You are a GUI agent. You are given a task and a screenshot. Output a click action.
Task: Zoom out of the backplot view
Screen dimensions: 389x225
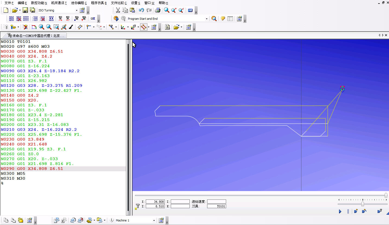pos(49,27)
